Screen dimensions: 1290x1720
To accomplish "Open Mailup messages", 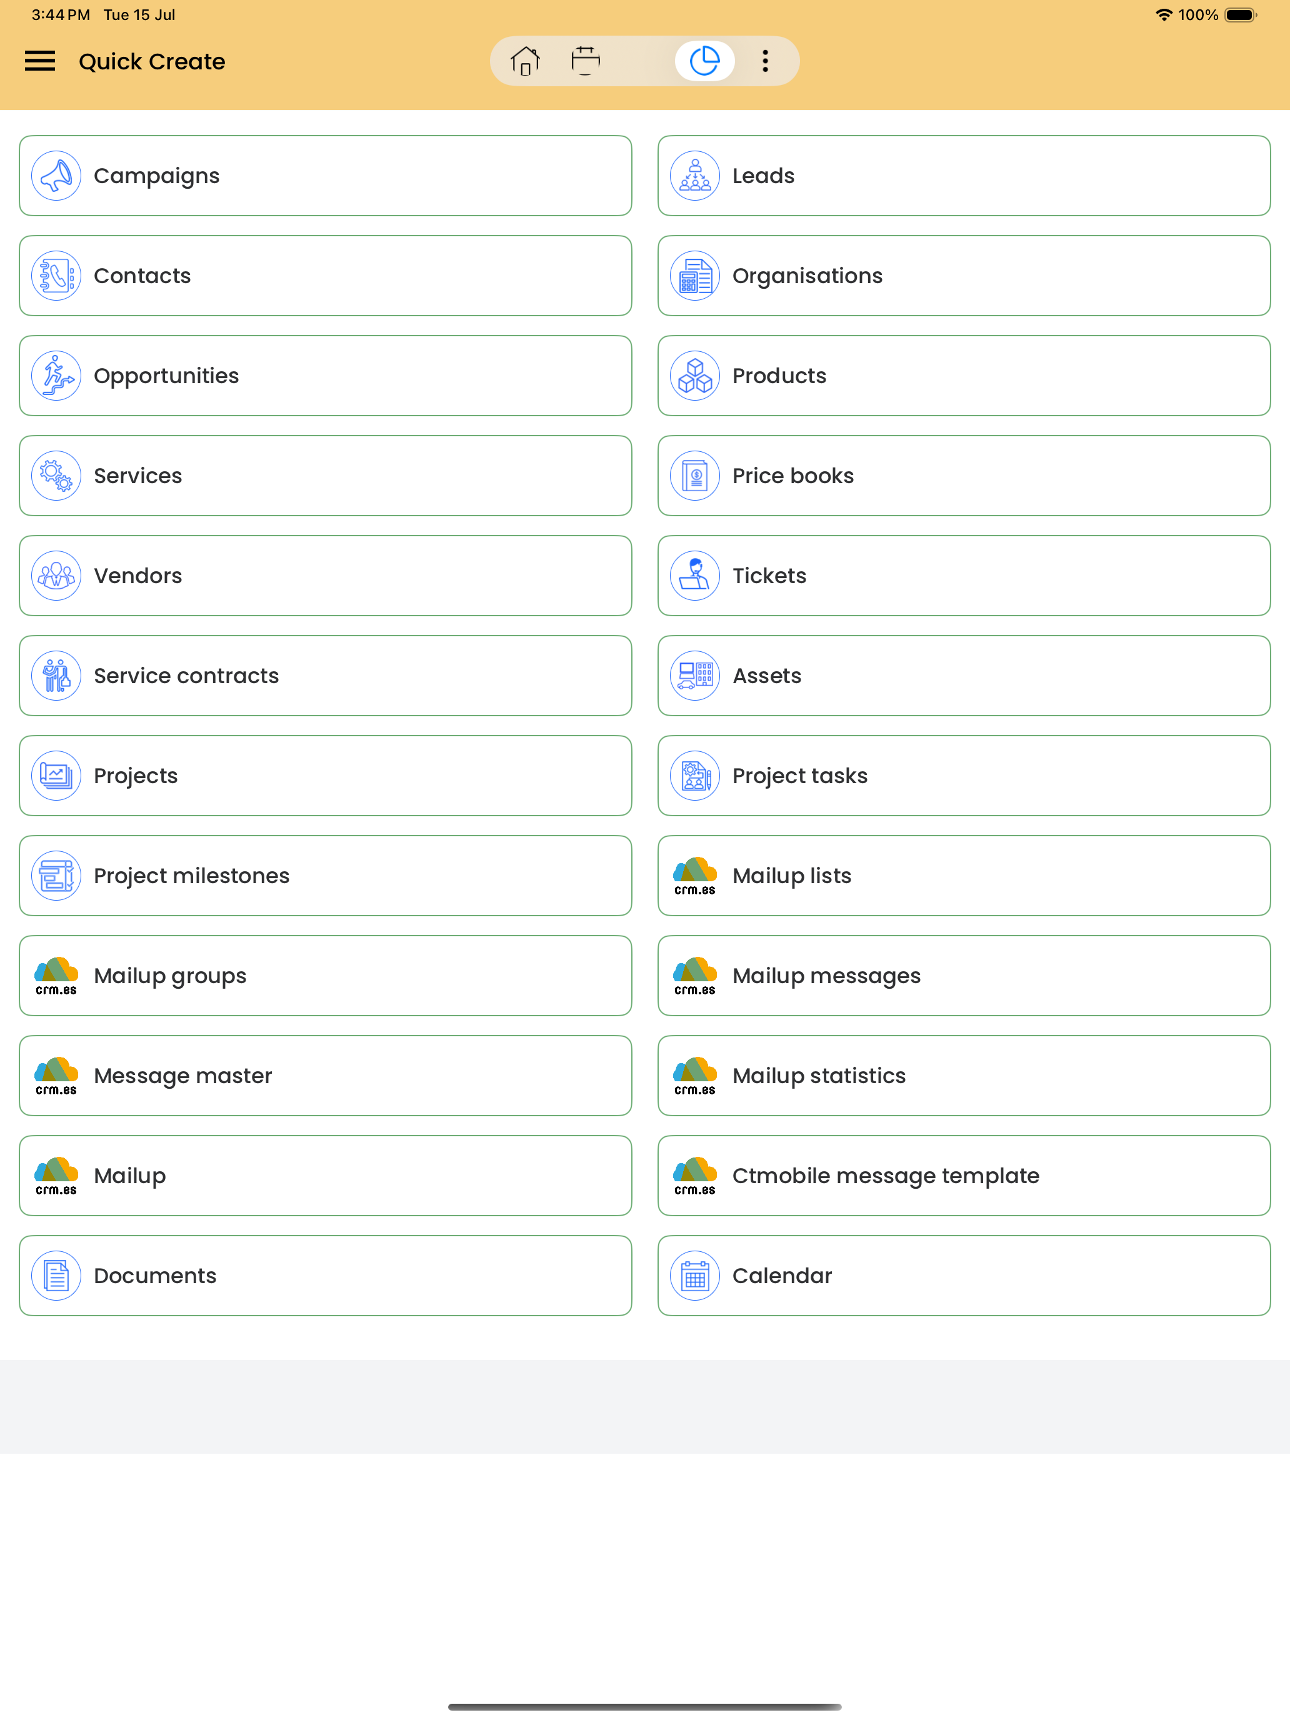I will [x=963, y=976].
